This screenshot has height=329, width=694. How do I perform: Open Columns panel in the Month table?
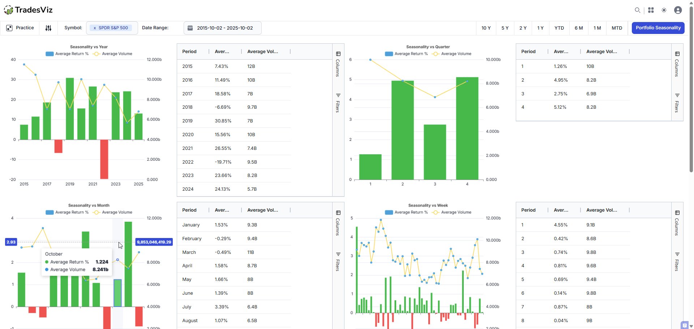[338, 223]
